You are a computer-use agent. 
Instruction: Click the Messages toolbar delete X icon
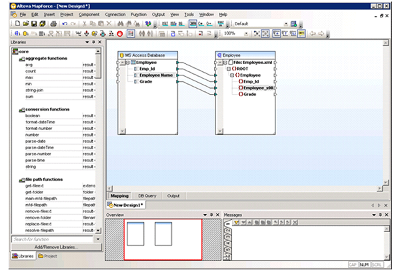pos(295,222)
